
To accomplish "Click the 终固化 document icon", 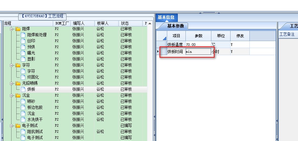I will pos(23,77).
